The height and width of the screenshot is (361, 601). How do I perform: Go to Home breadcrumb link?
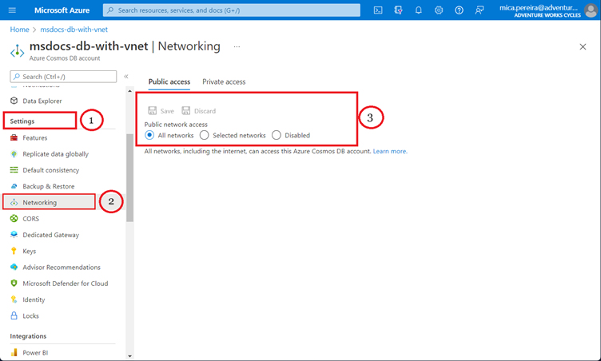point(19,30)
